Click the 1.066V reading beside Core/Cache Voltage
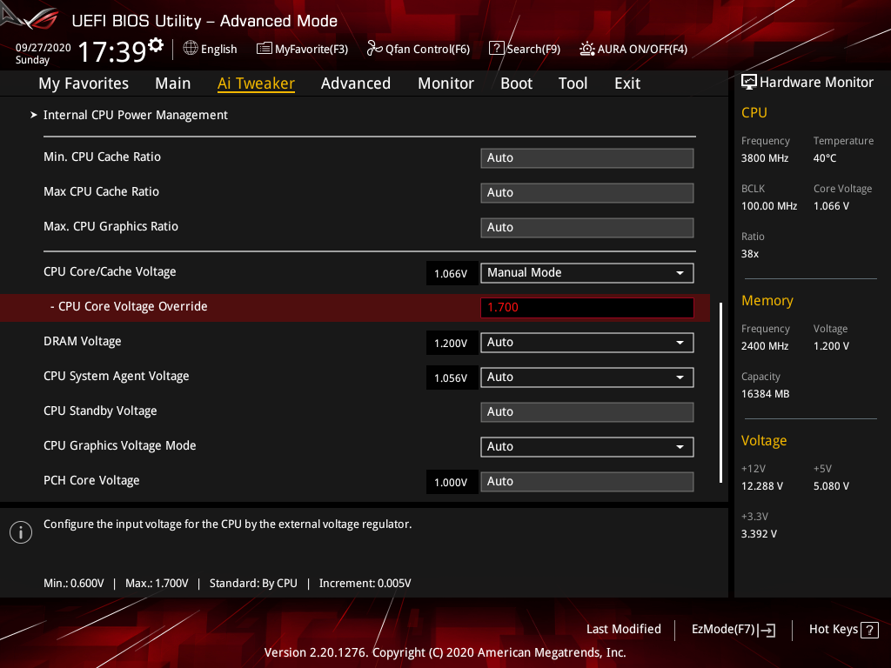The image size is (891, 668). [451, 274]
